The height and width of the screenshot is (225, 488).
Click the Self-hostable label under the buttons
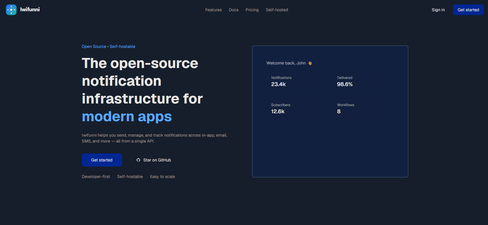pos(130,177)
